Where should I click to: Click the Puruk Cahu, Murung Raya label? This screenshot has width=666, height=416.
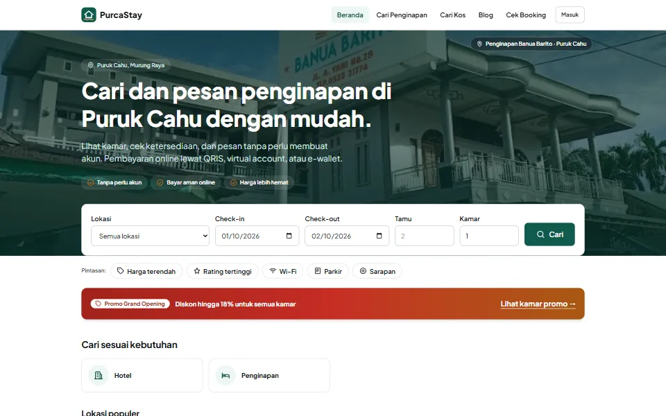click(x=130, y=65)
